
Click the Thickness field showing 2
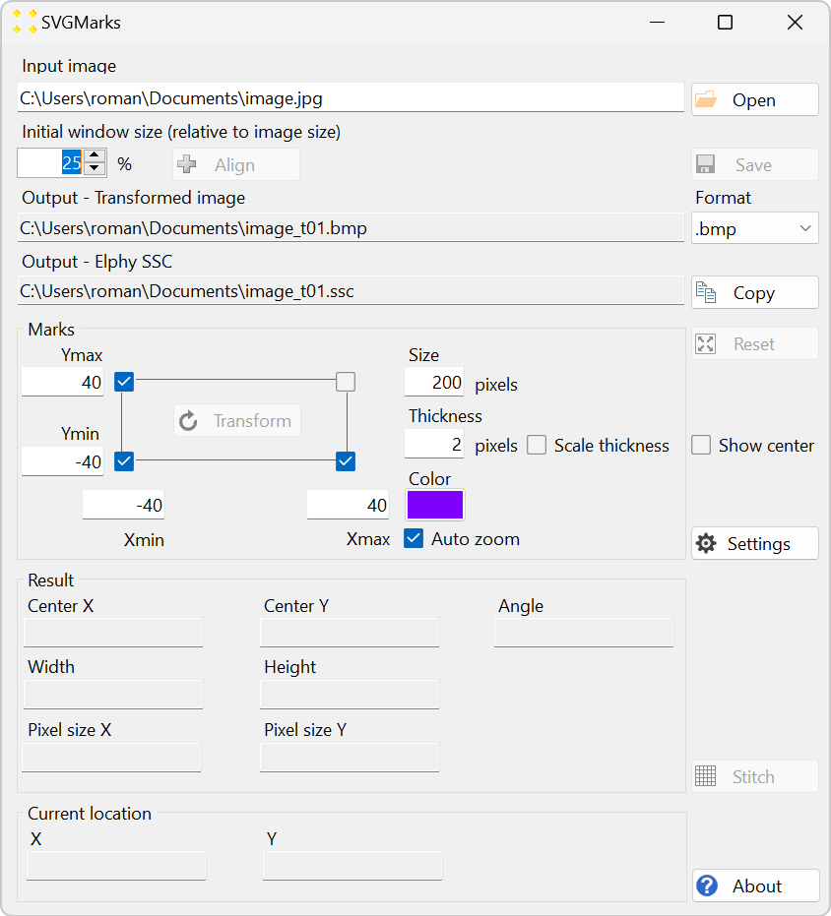[x=434, y=445]
